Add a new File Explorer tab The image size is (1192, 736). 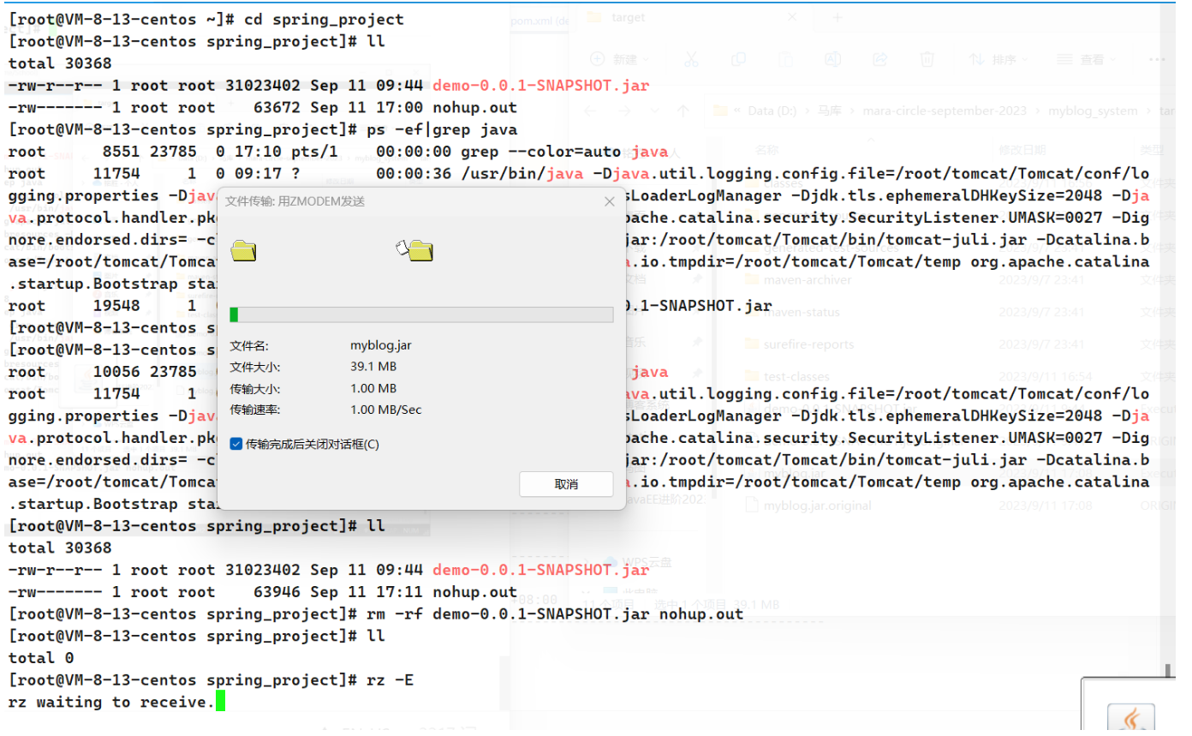coord(837,17)
